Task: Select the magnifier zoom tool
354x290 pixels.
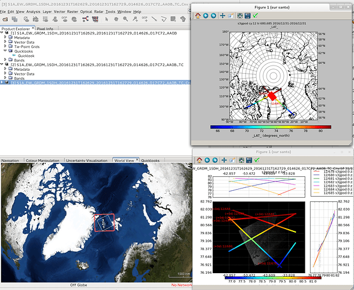Action: [126, 20]
